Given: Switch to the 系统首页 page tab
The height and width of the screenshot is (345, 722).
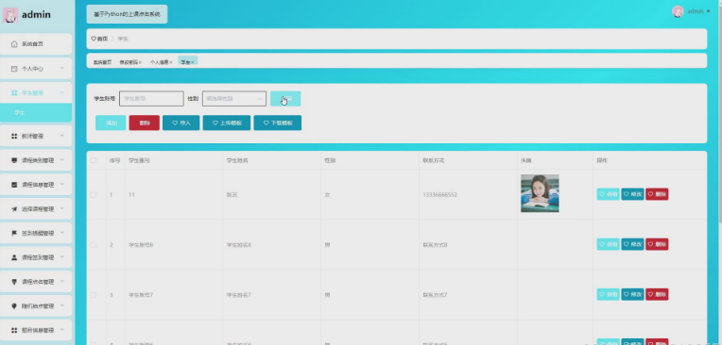Looking at the screenshot, I should [x=102, y=62].
